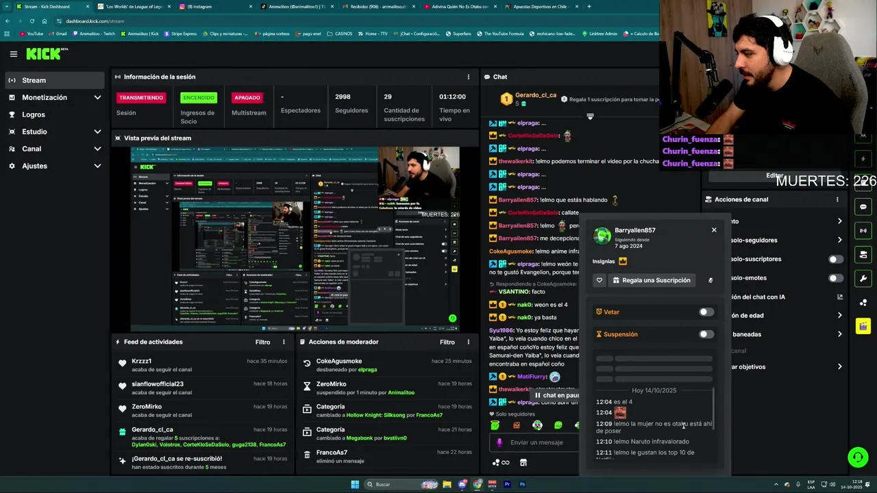Click the TRANSMITIENDO session status badge
The image size is (877, 493).
pyautogui.click(x=141, y=98)
